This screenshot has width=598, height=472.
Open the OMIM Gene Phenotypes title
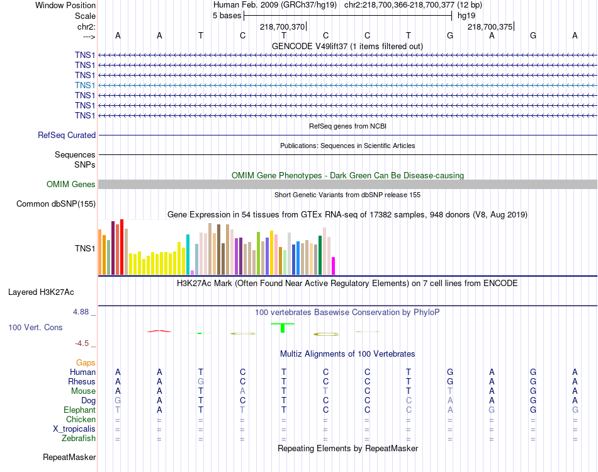click(x=347, y=175)
